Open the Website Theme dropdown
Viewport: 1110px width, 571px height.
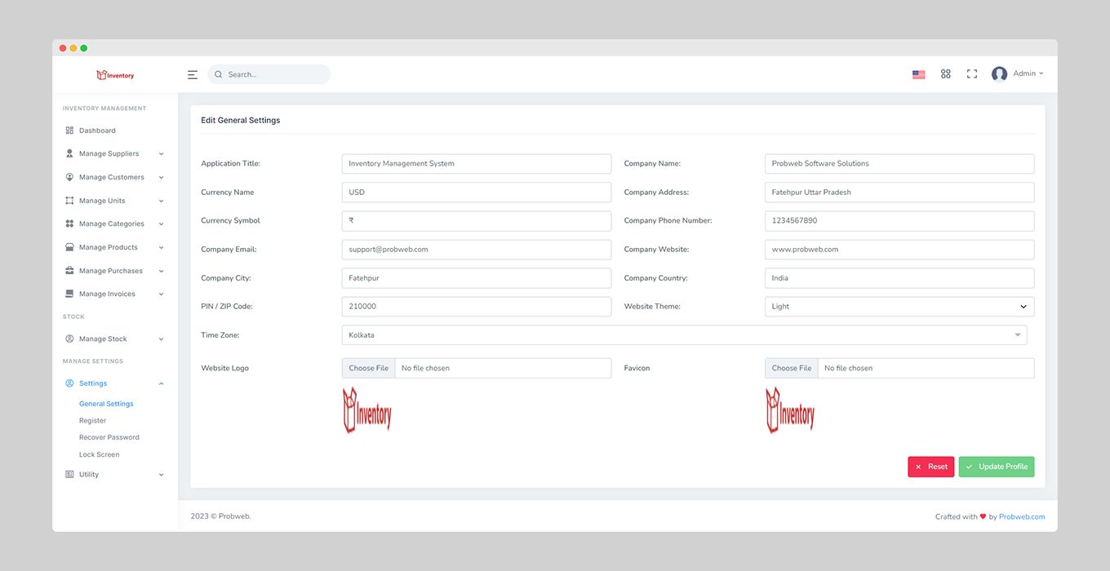899,307
